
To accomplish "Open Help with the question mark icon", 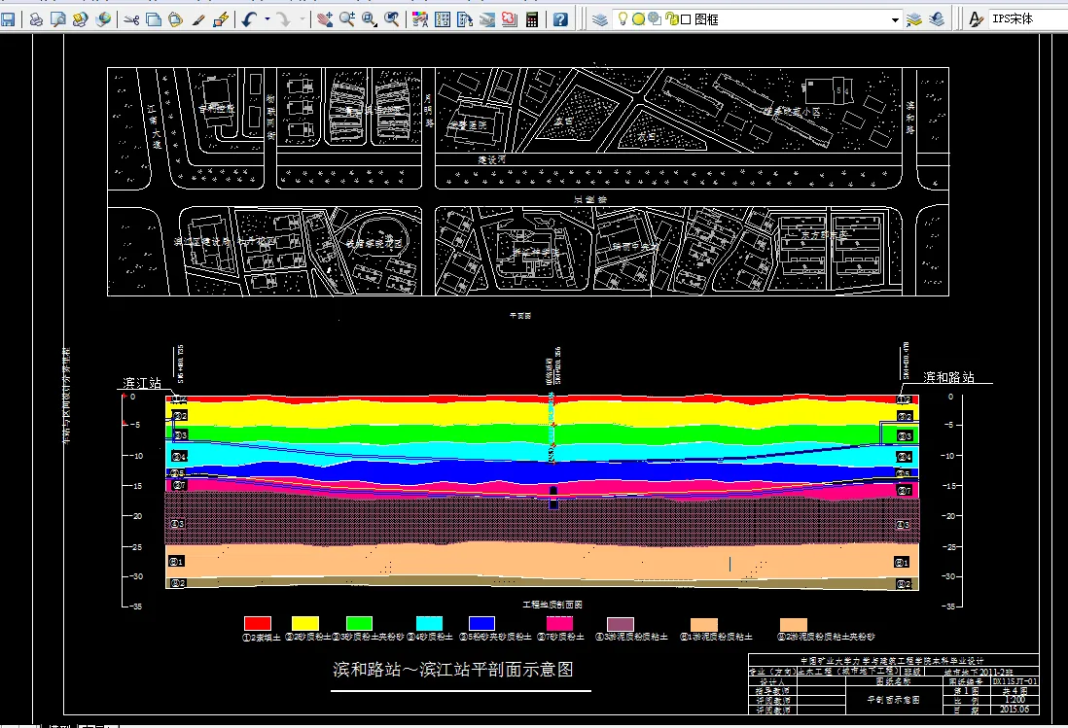I will (560, 19).
